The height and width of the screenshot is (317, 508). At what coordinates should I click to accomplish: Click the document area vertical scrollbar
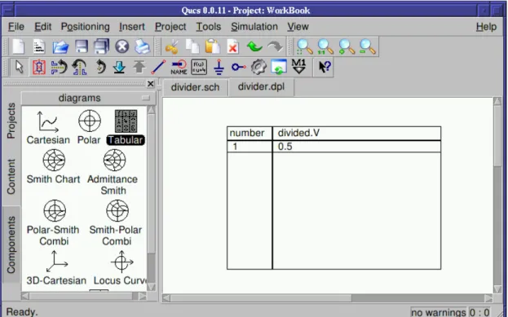[497, 195]
